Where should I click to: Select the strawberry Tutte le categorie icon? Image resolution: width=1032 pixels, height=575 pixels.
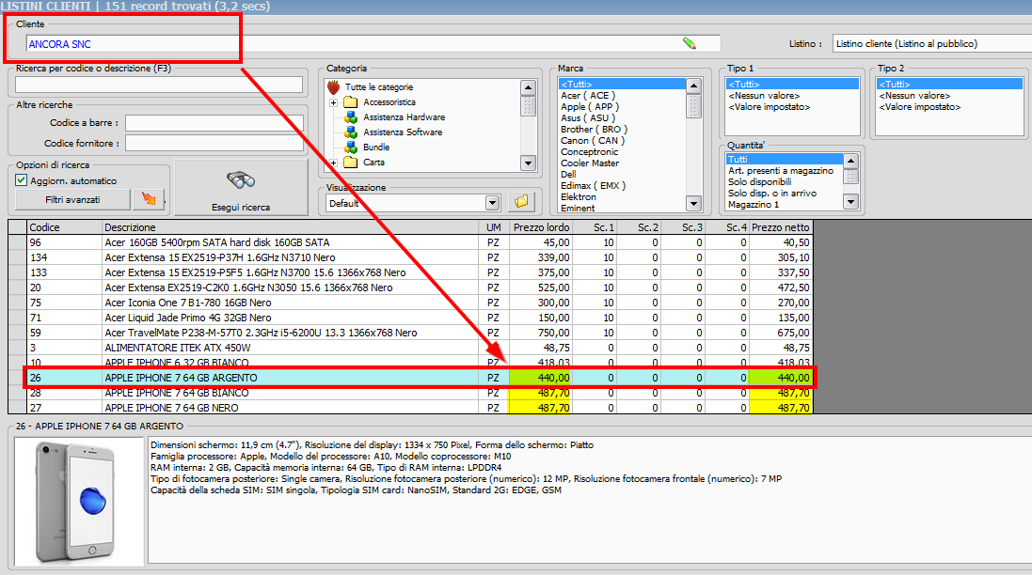point(334,86)
